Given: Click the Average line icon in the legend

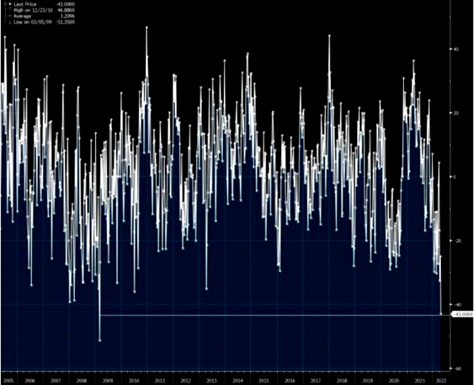Looking at the screenshot, I should click(x=9, y=16).
